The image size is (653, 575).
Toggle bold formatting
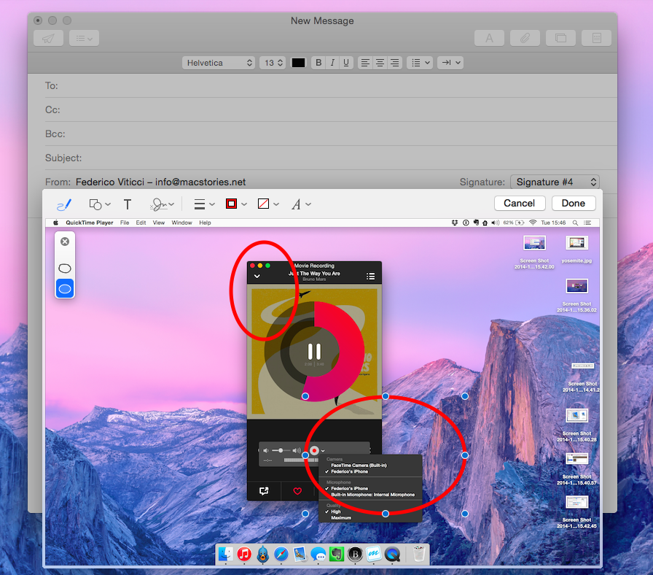[318, 62]
